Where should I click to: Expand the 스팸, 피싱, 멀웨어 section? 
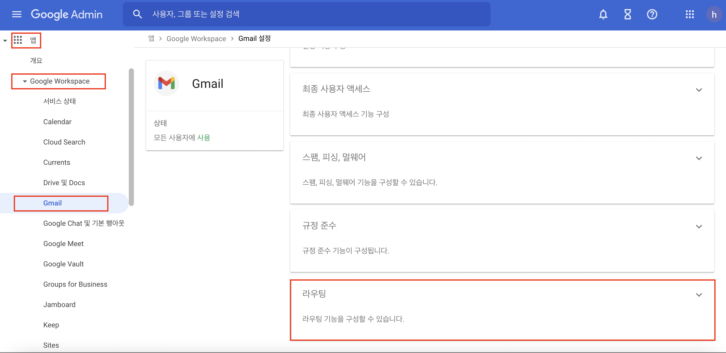click(x=699, y=158)
